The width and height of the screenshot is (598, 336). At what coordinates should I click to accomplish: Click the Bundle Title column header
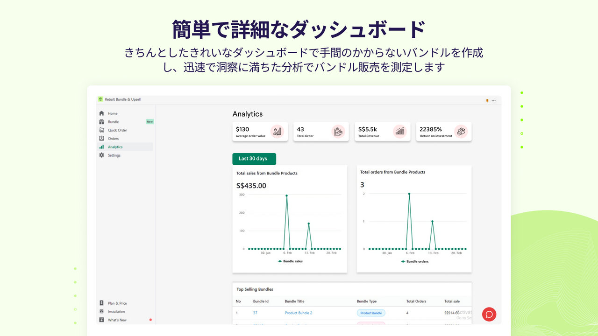(294, 301)
